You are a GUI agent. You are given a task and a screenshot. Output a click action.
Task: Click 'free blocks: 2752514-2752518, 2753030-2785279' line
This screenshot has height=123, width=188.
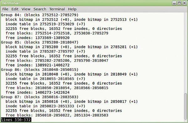57,33
